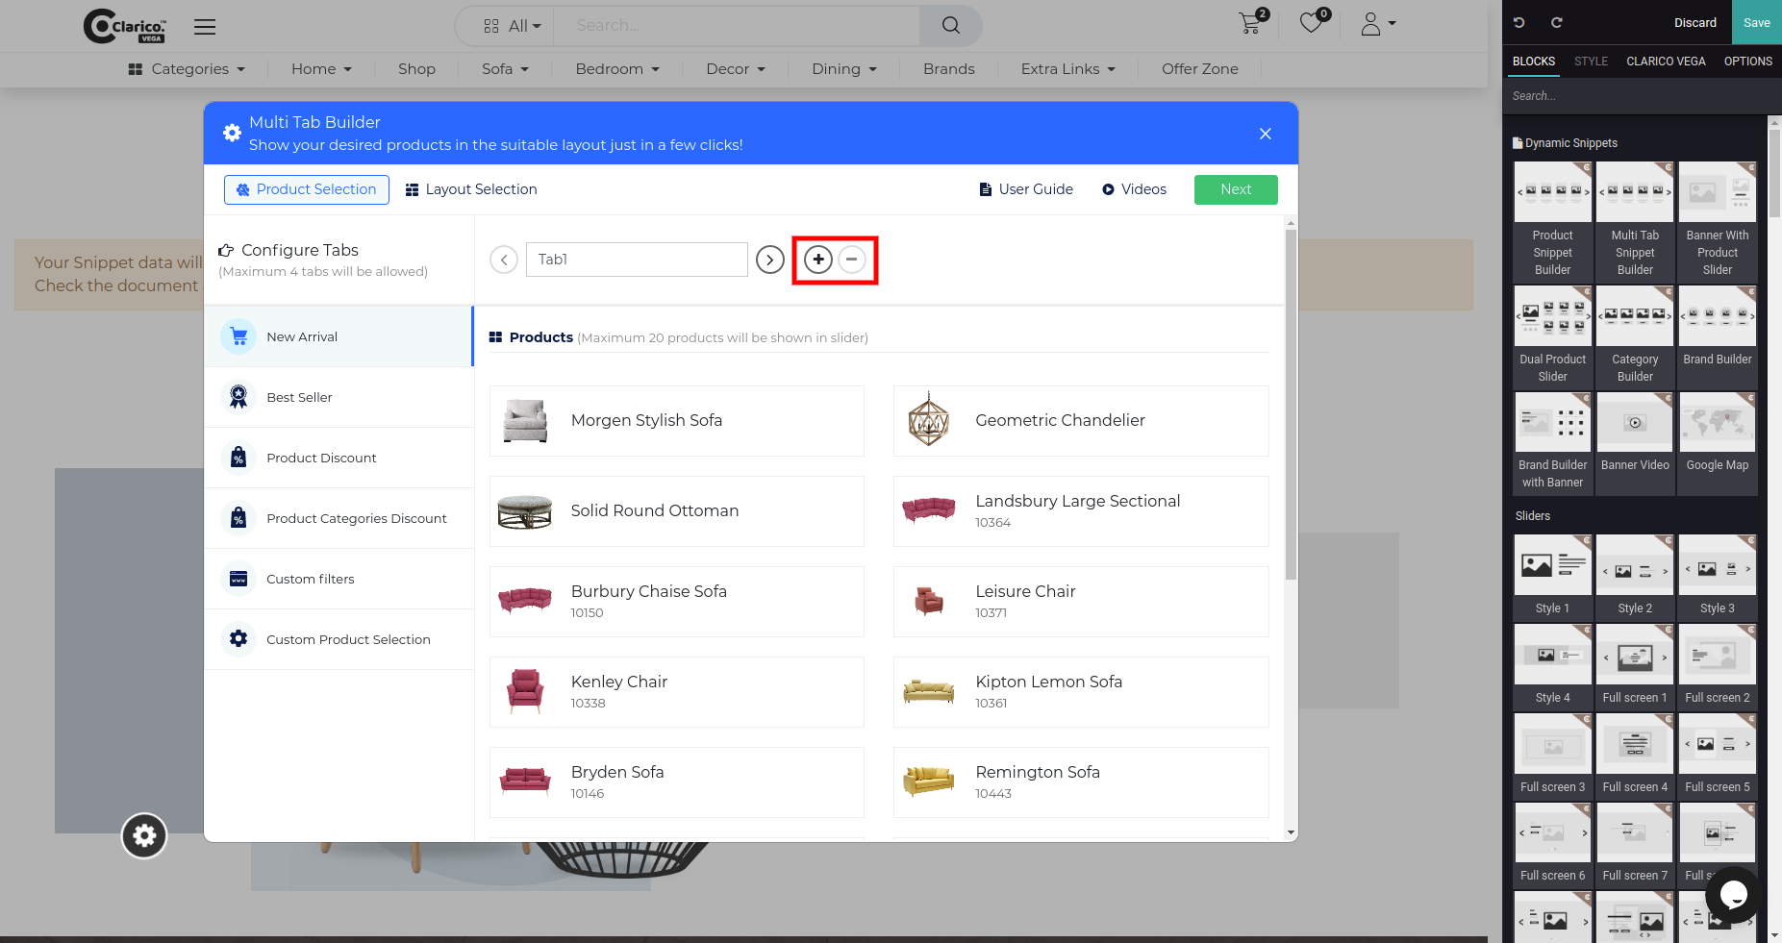Open floating settings gear button
The width and height of the screenshot is (1782, 943).
(144, 835)
